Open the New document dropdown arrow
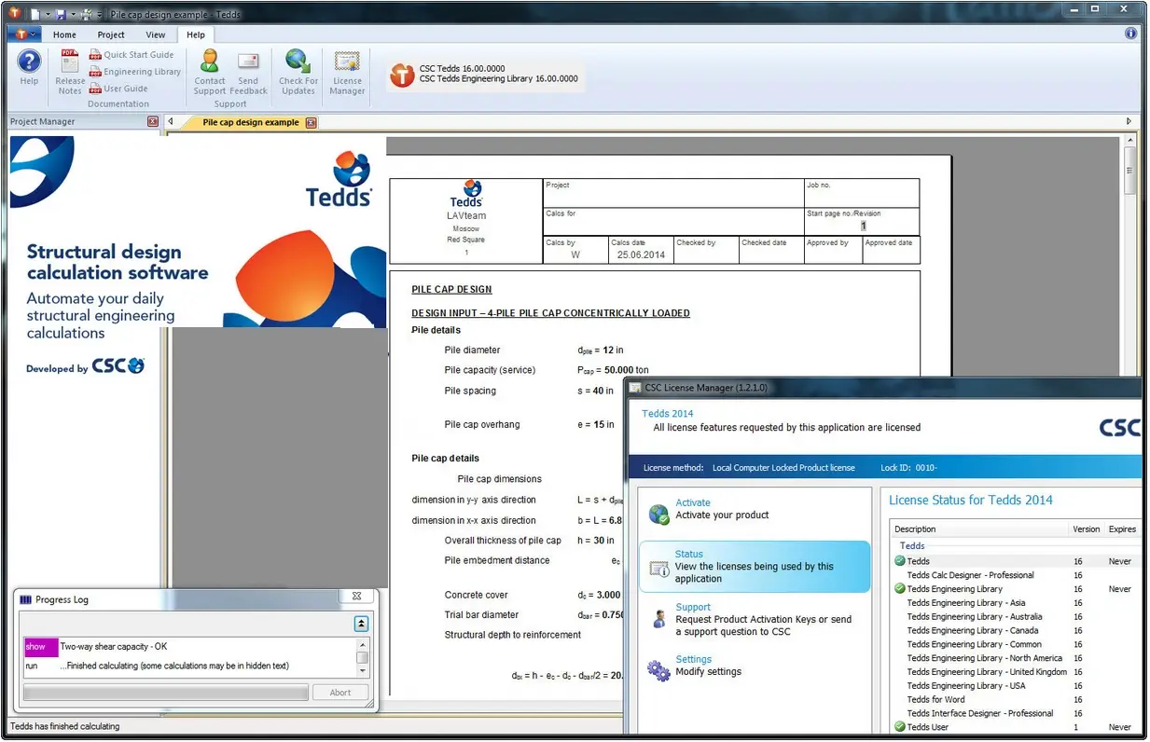This screenshot has width=1150, height=742. [x=47, y=15]
